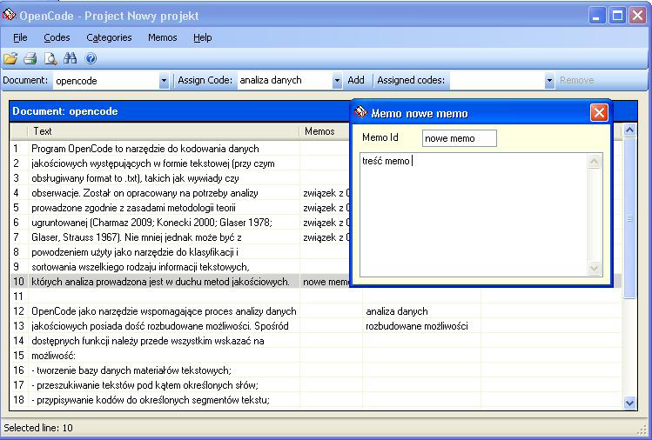Click the blue Help question-mark icon
The width and height of the screenshot is (652, 440).
pyautogui.click(x=91, y=58)
